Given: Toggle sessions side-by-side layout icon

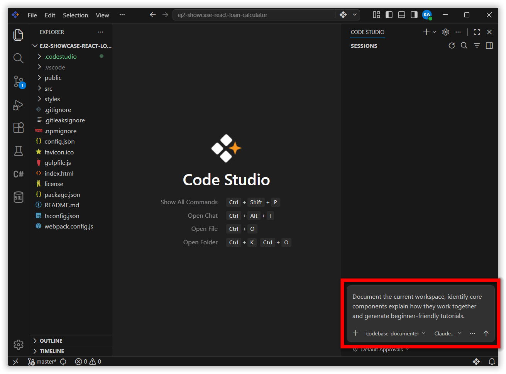Looking at the screenshot, I should point(489,46).
